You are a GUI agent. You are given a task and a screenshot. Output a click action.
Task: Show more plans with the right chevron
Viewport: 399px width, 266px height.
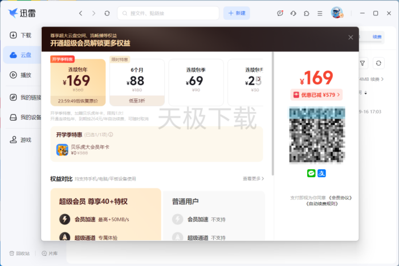[x=259, y=79]
